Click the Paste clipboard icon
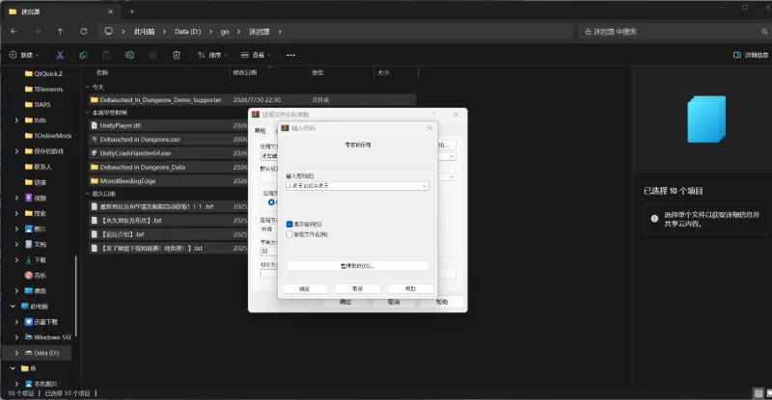Image resolution: width=772 pixels, height=400 pixels. (x=106, y=55)
